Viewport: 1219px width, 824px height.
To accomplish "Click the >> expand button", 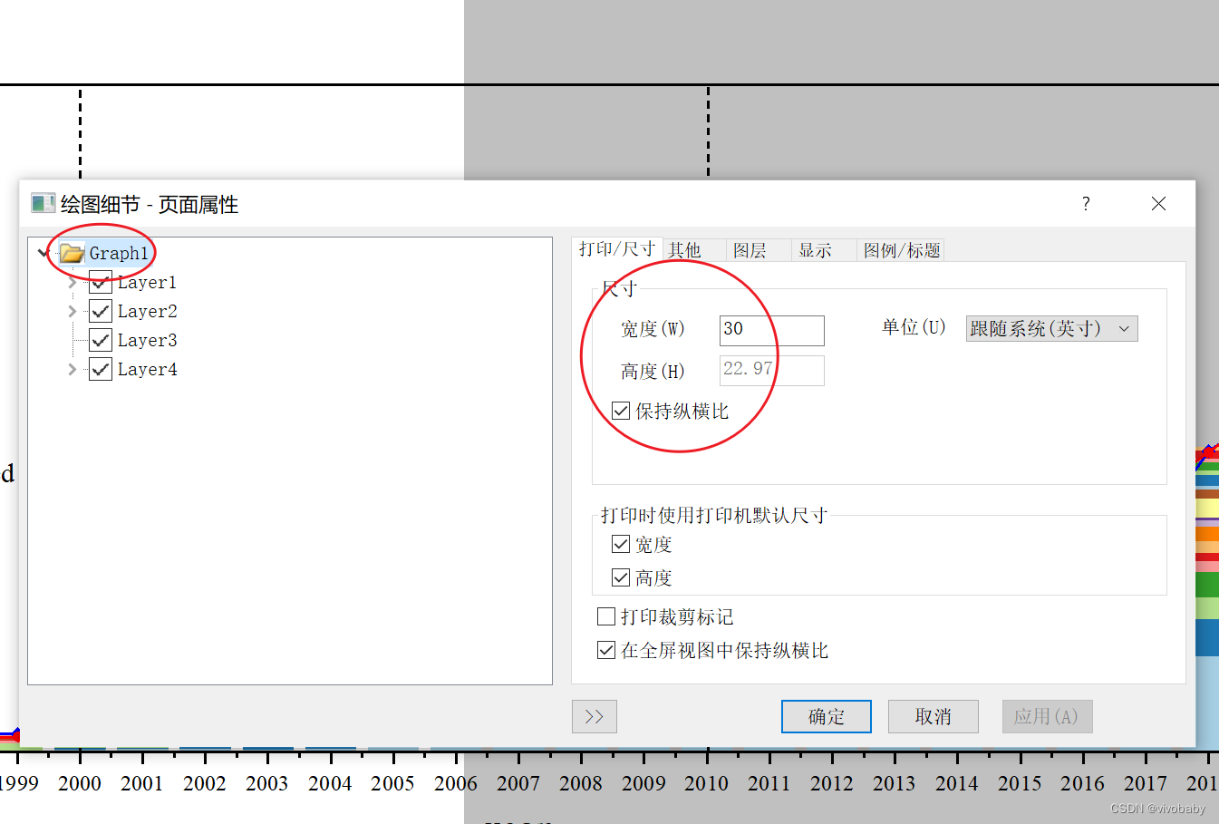I will click(x=594, y=716).
